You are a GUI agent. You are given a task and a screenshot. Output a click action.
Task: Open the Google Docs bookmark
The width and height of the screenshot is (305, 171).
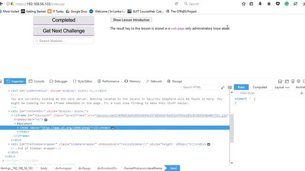[76, 11]
